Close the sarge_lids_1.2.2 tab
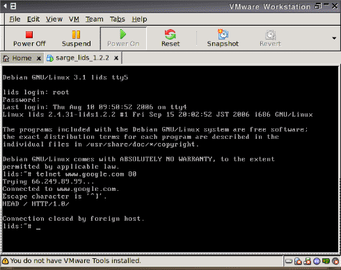Screen dimensions: 341x270 click(x=116, y=58)
